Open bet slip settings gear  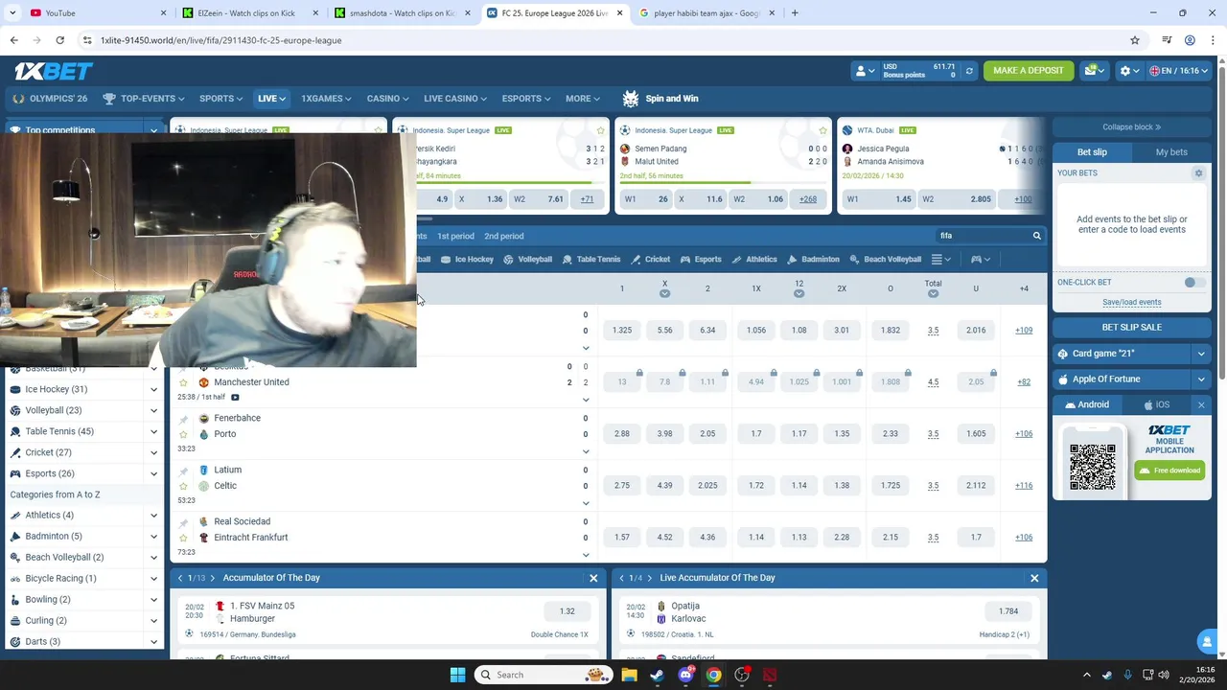coord(1198,173)
